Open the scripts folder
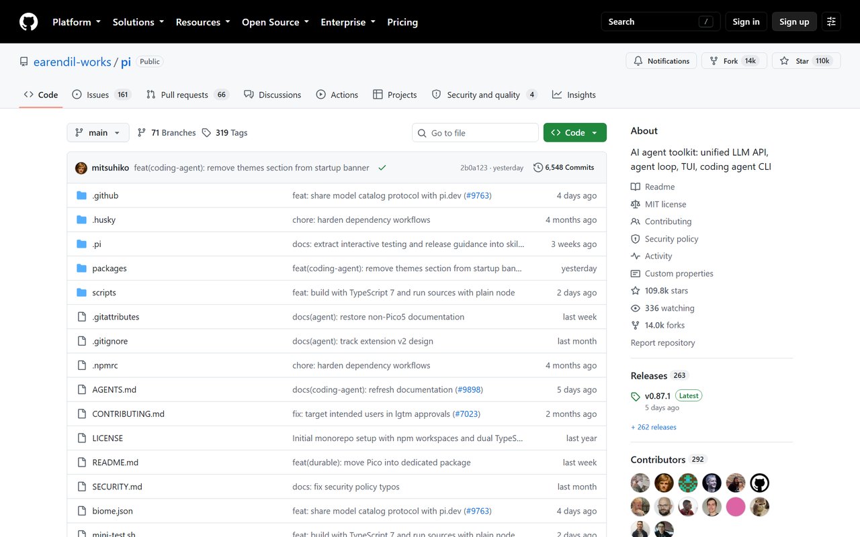Image resolution: width=860 pixels, height=537 pixels. [x=104, y=293]
